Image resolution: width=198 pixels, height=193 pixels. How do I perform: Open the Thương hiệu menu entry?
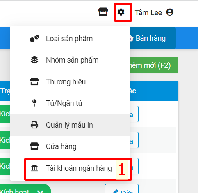(x=70, y=81)
